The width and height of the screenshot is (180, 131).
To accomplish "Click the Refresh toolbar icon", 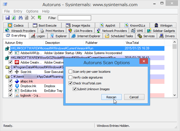I will 14,18.
